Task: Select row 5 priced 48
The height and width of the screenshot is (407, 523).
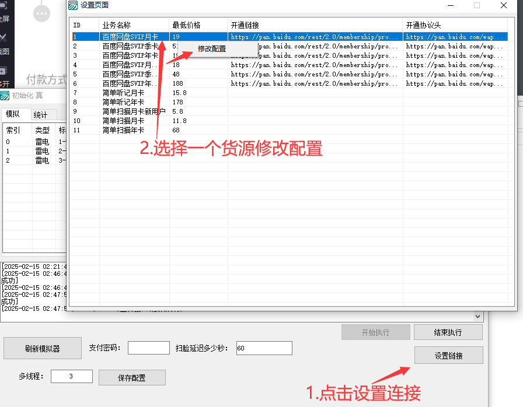Action: (290, 74)
